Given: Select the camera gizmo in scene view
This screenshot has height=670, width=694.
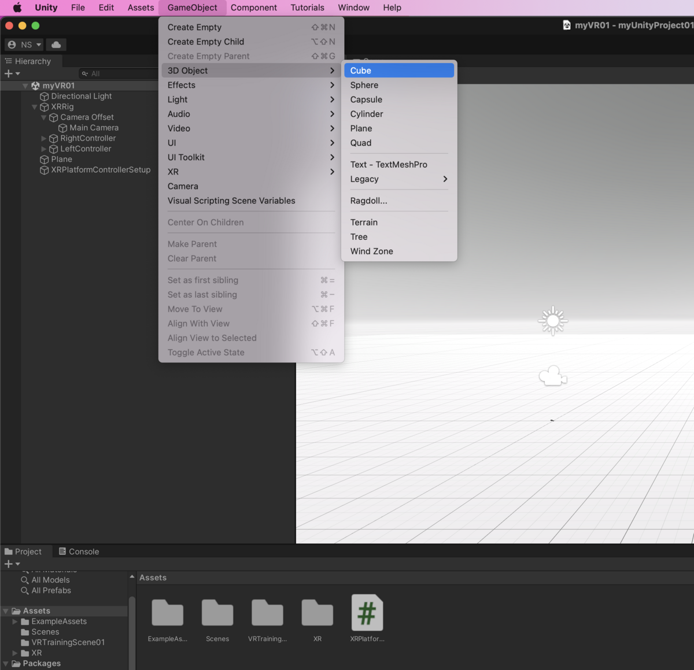Looking at the screenshot, I should [553, 376].
